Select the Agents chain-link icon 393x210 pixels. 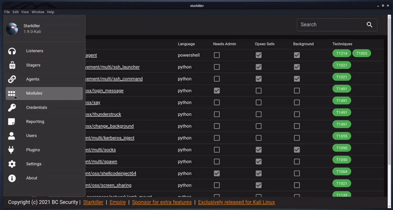pyautogui.click(x=12, y=79)
